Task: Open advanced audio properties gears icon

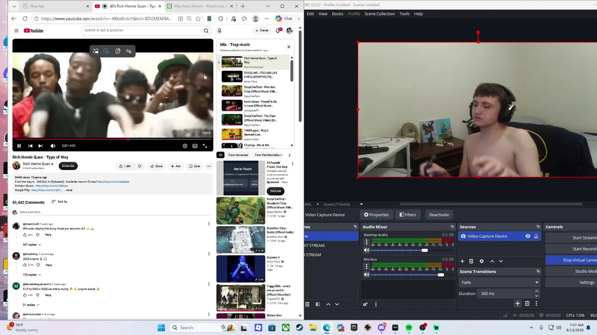Action: click(365, 304)
